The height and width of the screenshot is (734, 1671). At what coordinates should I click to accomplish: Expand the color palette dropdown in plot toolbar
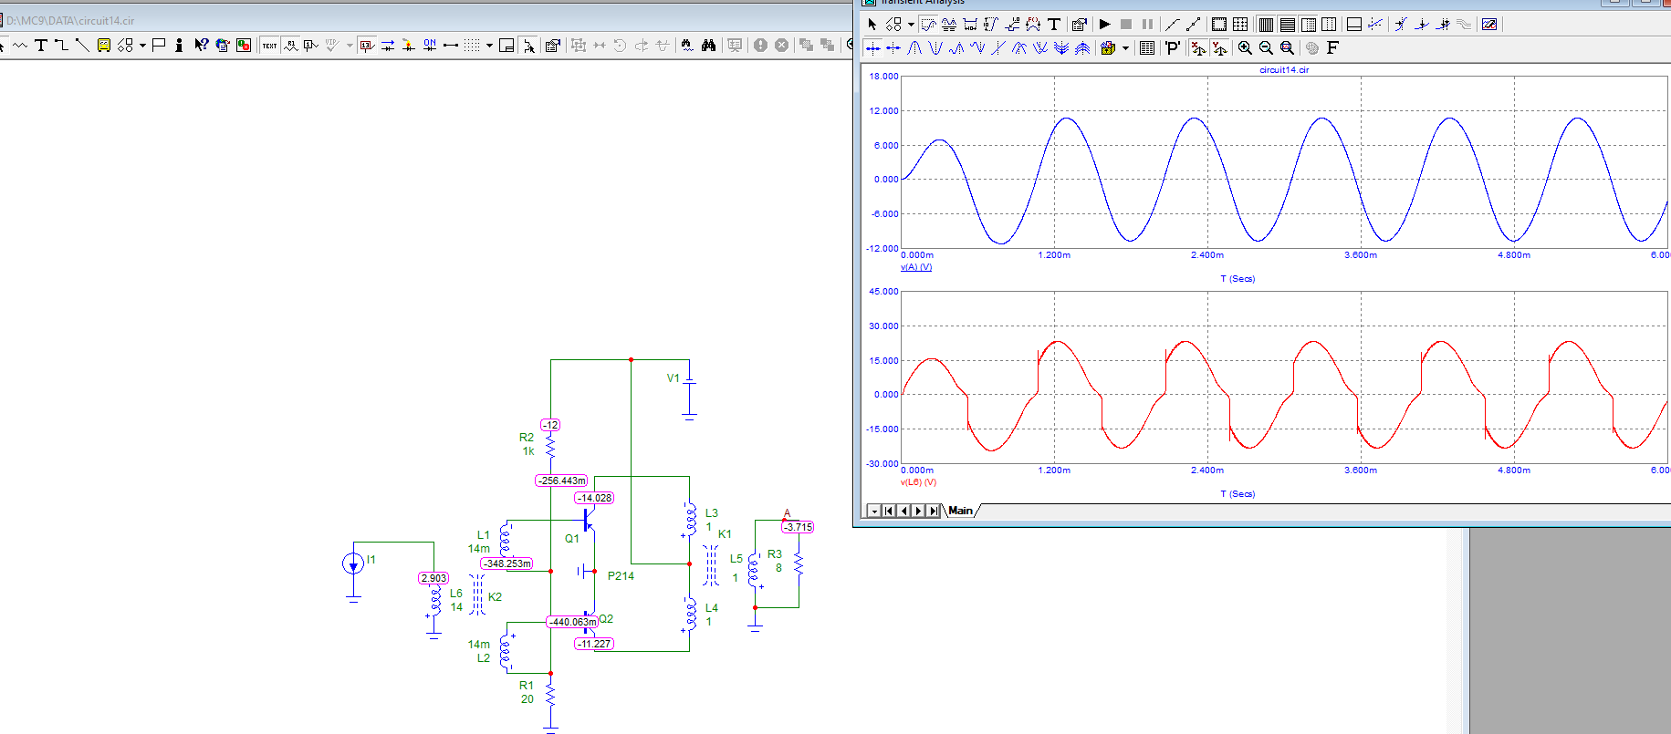click(1125, 48)
